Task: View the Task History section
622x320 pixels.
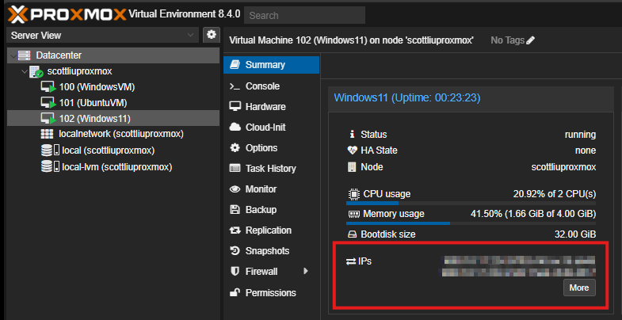Action: 271,169
